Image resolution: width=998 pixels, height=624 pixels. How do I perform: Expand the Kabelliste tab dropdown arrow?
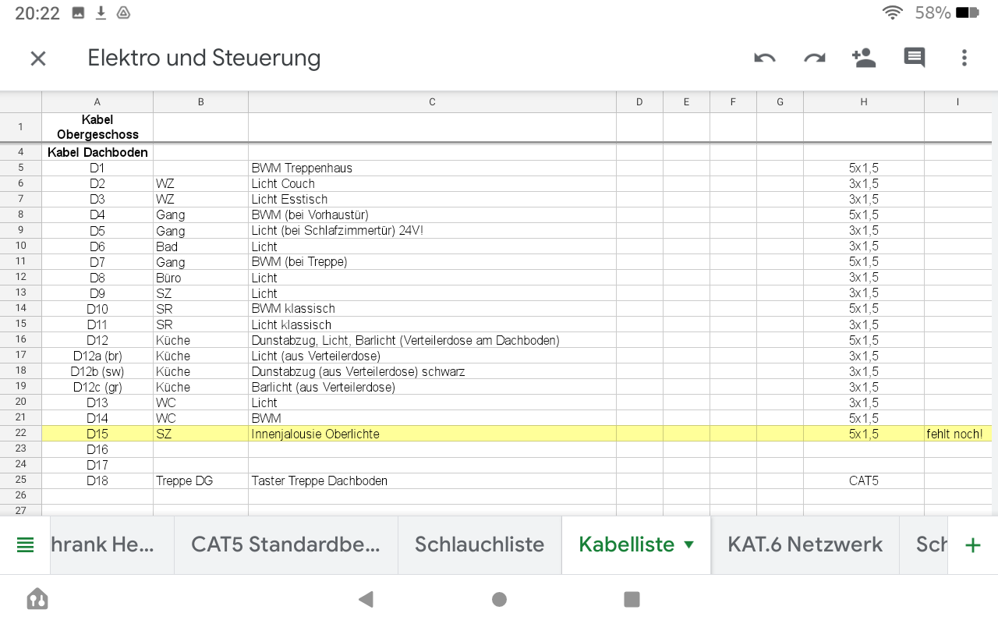click(689, 544)
